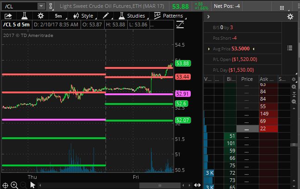Image resolution: width=300 pixels, height=189 pixels.
Task: Type in the /CL symbol input field
Action: (19, 6)
